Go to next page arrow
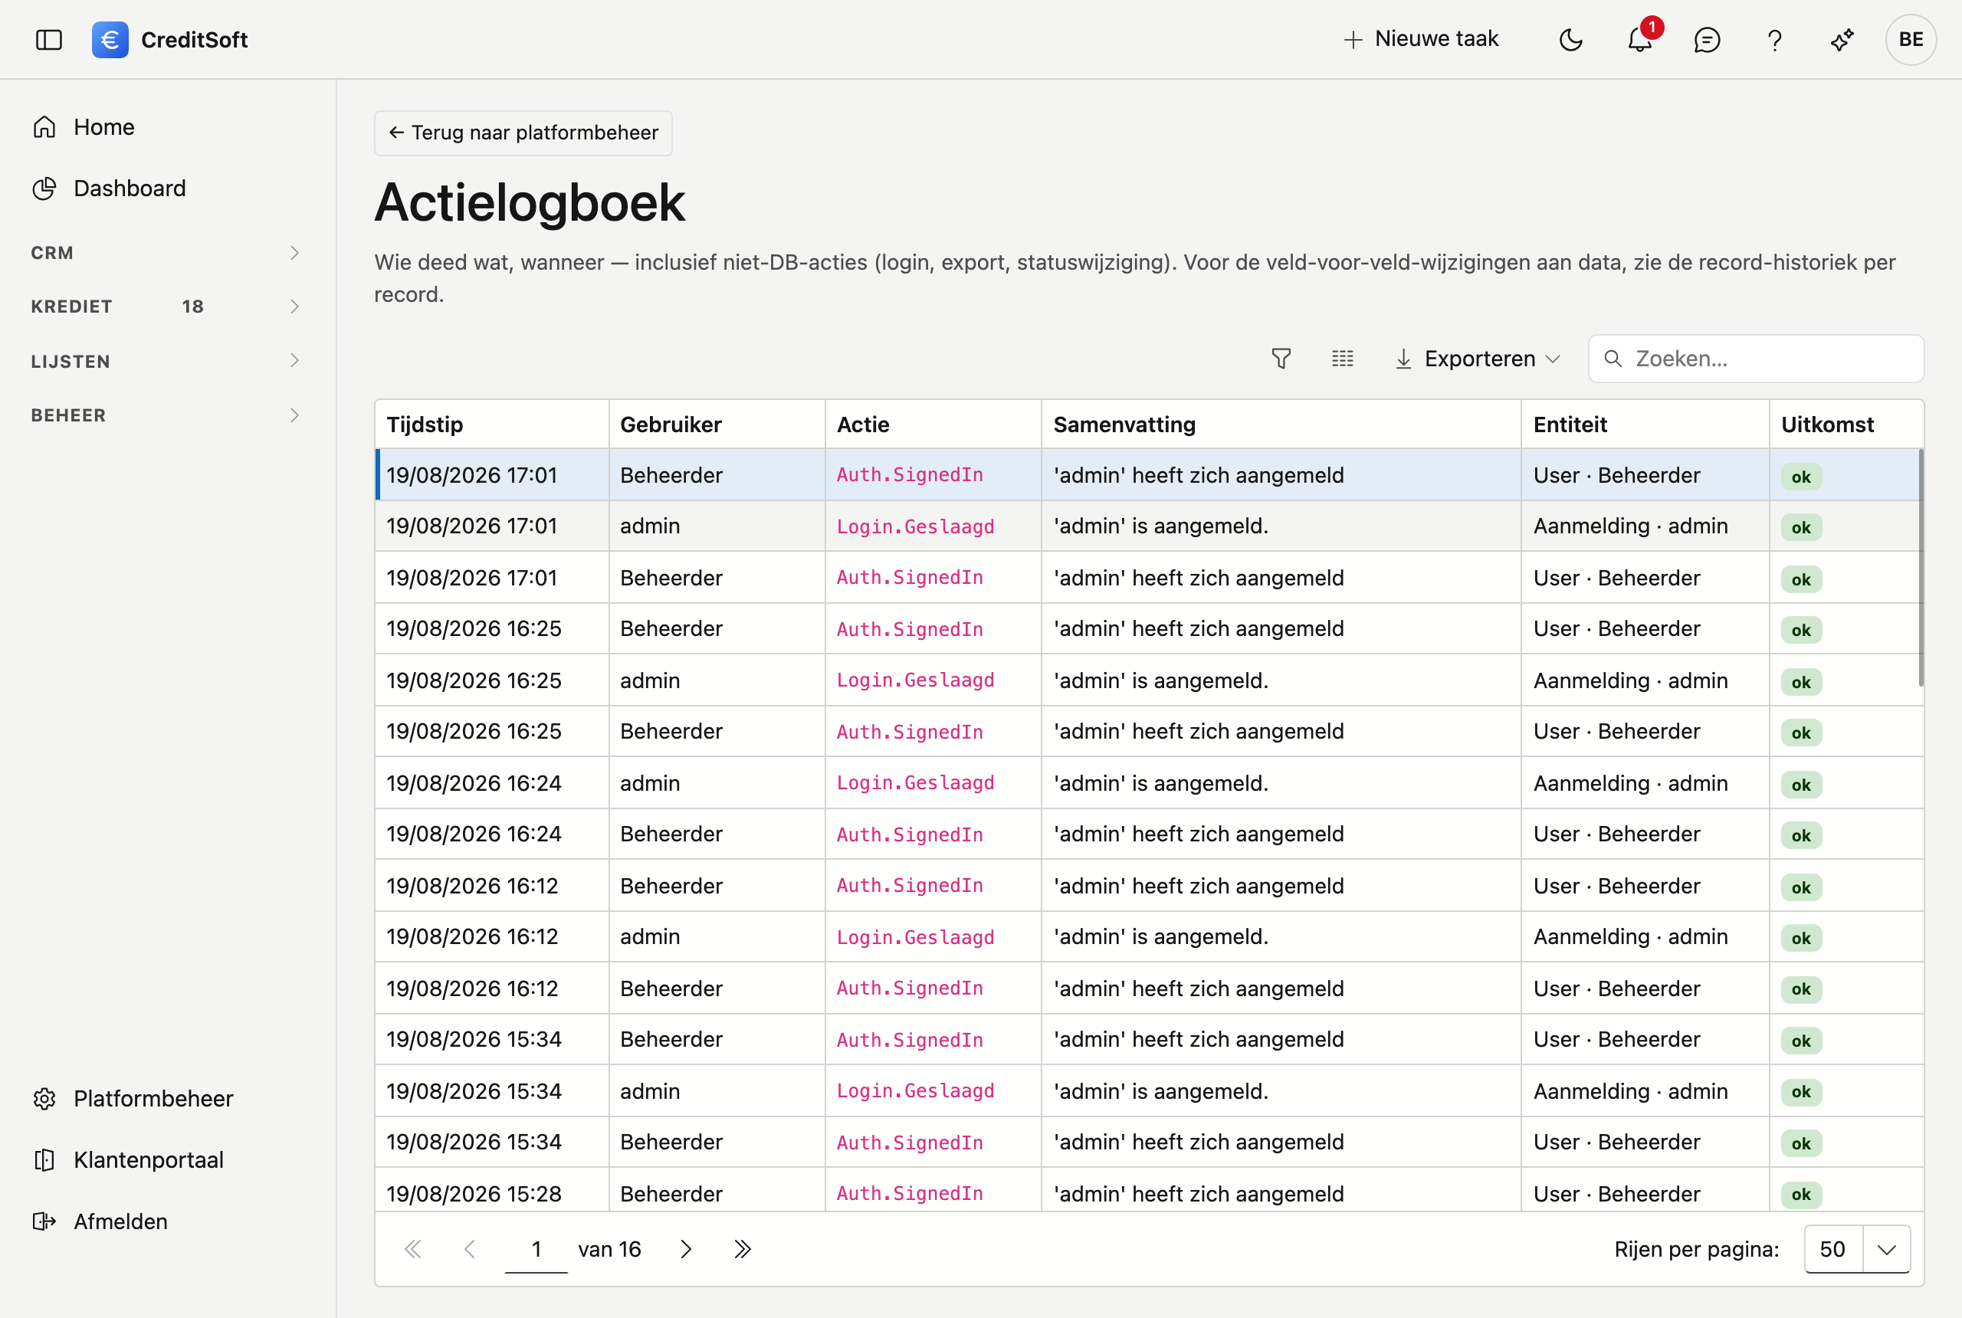 pos(686,1249)
